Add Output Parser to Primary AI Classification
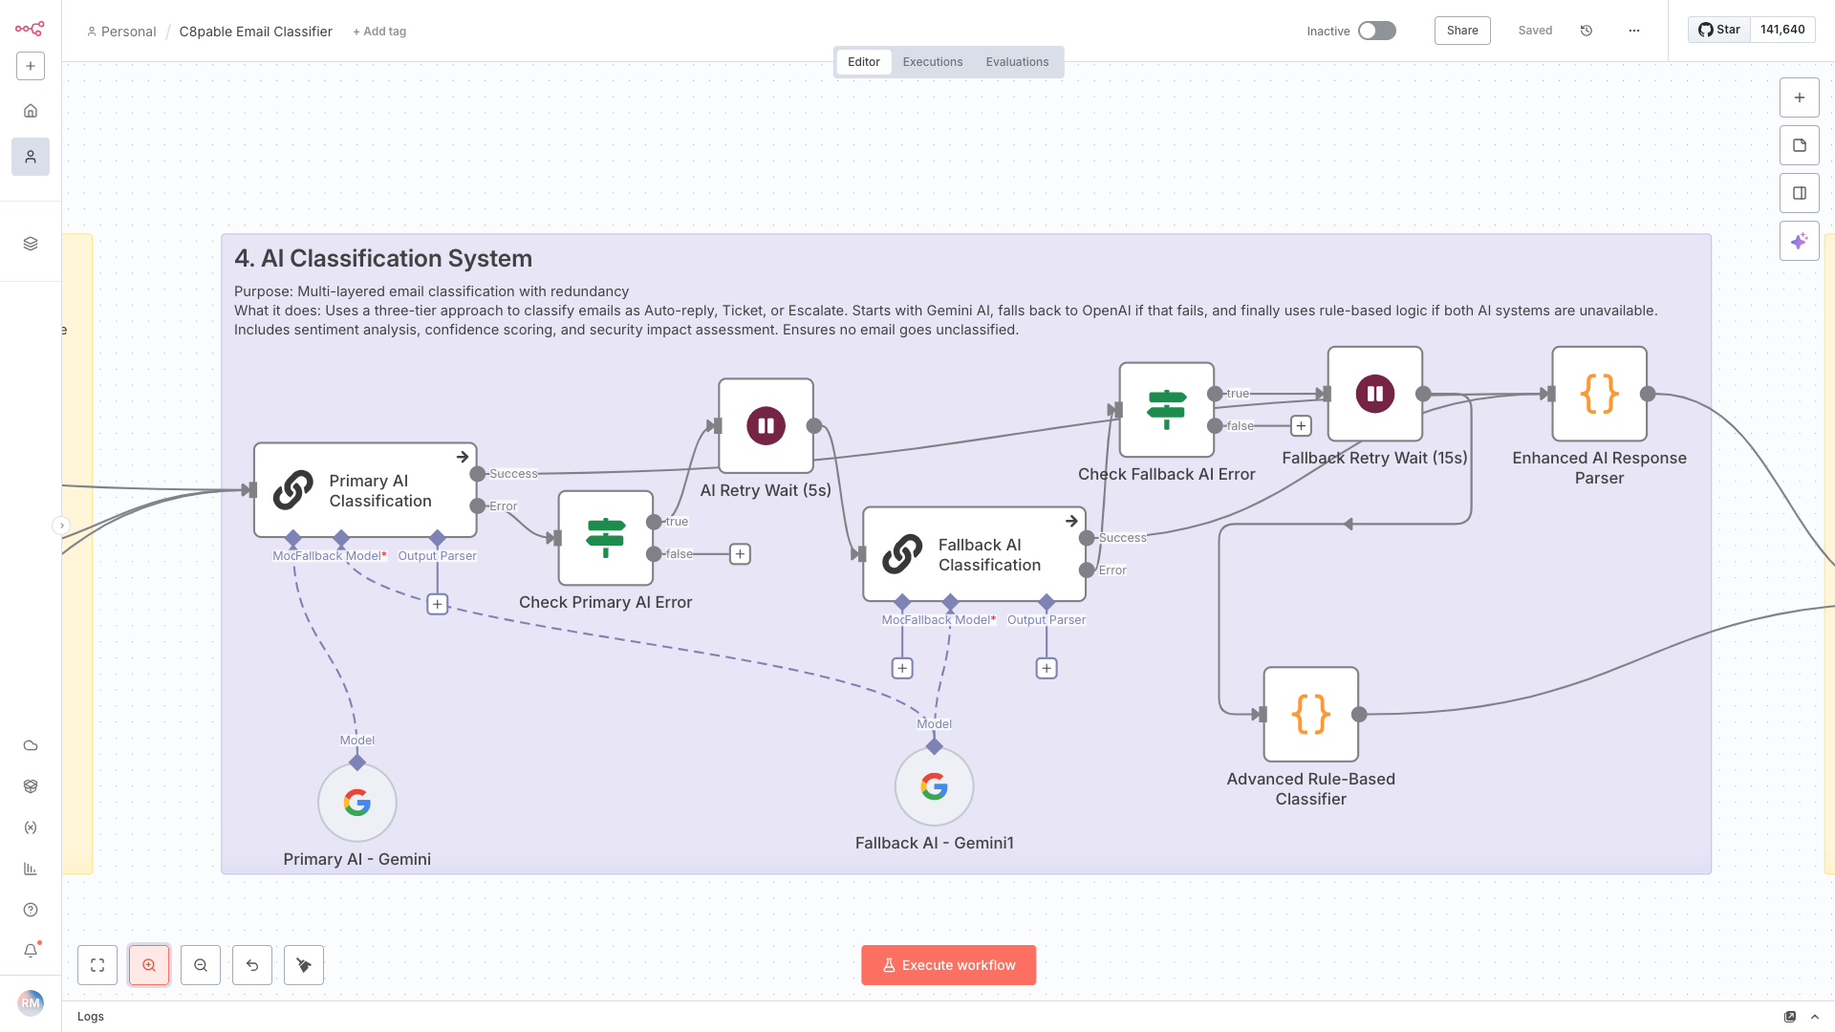1835x1032 pixels. coord(437,604)
